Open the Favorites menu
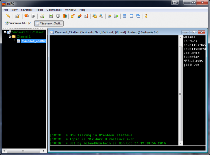The height and width of the screenshot is (155, 210). [x=27, y=10]
